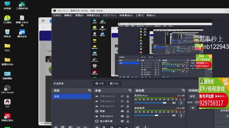Open the QQ音乐 desktop icon

7,19
